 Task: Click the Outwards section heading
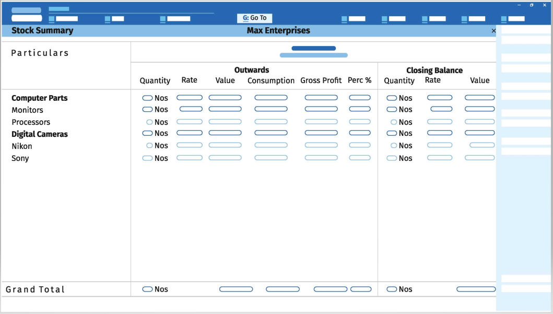(x=252, y=70)
